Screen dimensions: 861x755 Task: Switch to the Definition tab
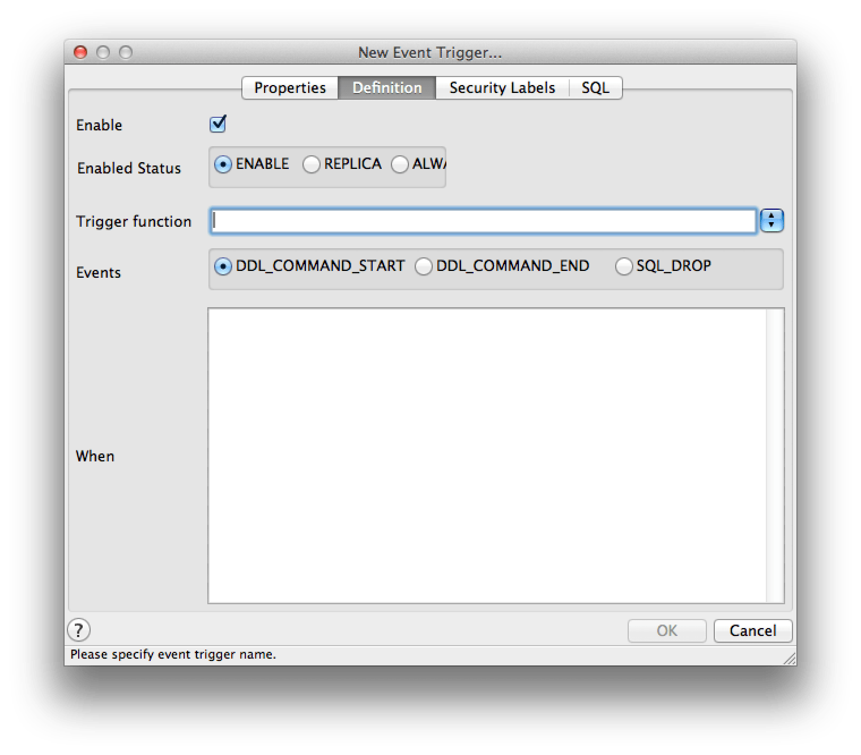tap(387, 88)
